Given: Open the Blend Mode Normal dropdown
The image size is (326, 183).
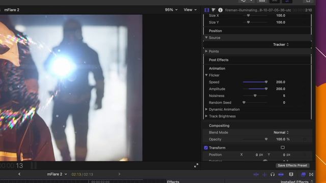Looking at the screenshot, I should (x=281, y=132).
